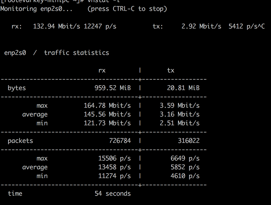Click the tx column header
The image size is (271, 205).
click(x=171, y=70)
